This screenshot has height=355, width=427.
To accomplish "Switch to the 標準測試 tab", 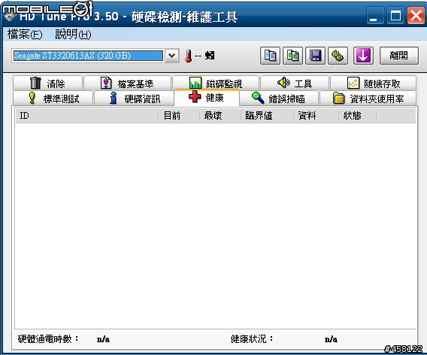I will coord(53,99).
